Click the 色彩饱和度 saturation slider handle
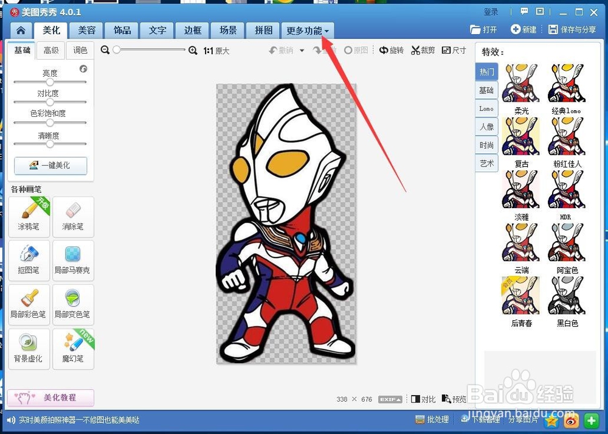The height and width of the screenshot is (434, 608). [x=50, y=123]
